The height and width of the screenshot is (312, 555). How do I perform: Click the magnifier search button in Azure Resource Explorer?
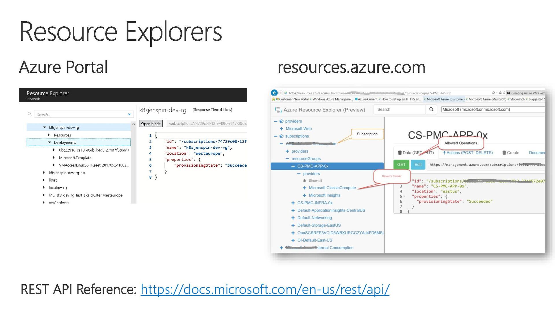click(x=431, y=109)
